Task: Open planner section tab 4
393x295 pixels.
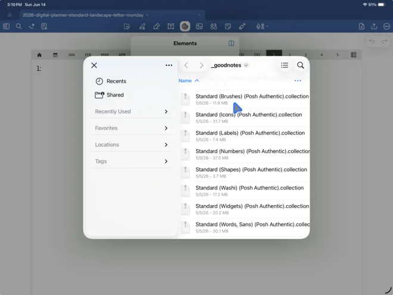Action: pos(322,54)
